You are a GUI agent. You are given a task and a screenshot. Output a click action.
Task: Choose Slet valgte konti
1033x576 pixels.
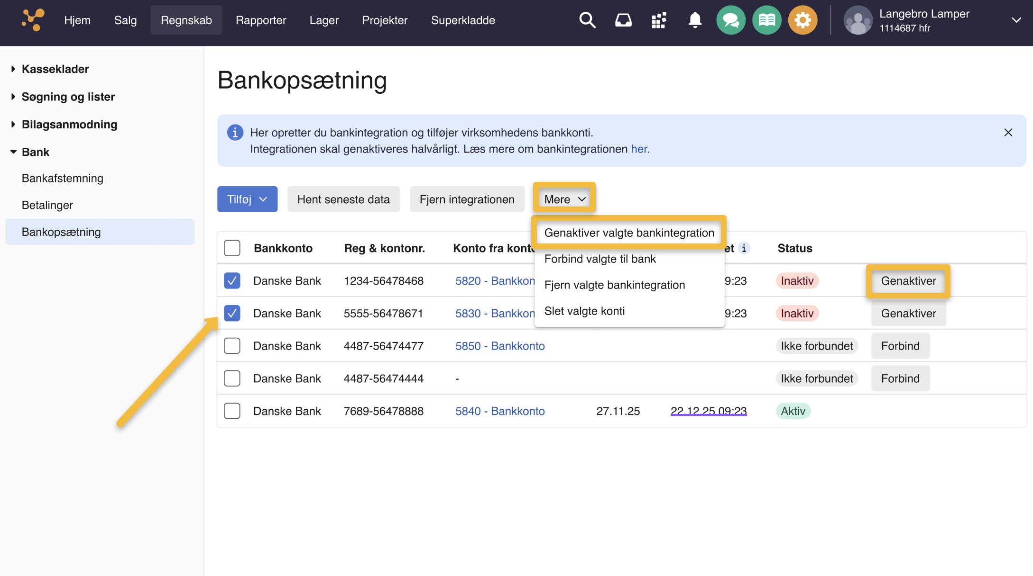[629, 311]
